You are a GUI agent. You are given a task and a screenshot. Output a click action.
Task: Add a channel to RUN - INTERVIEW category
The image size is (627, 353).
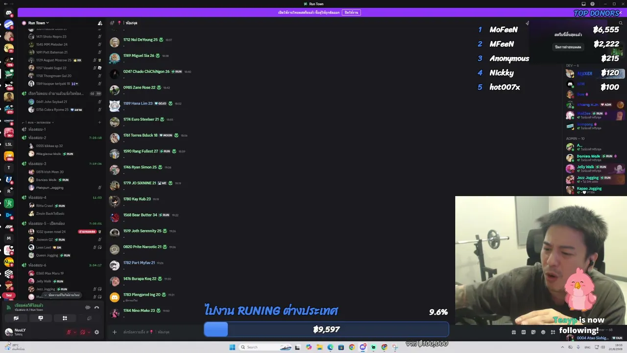point(99,123)
